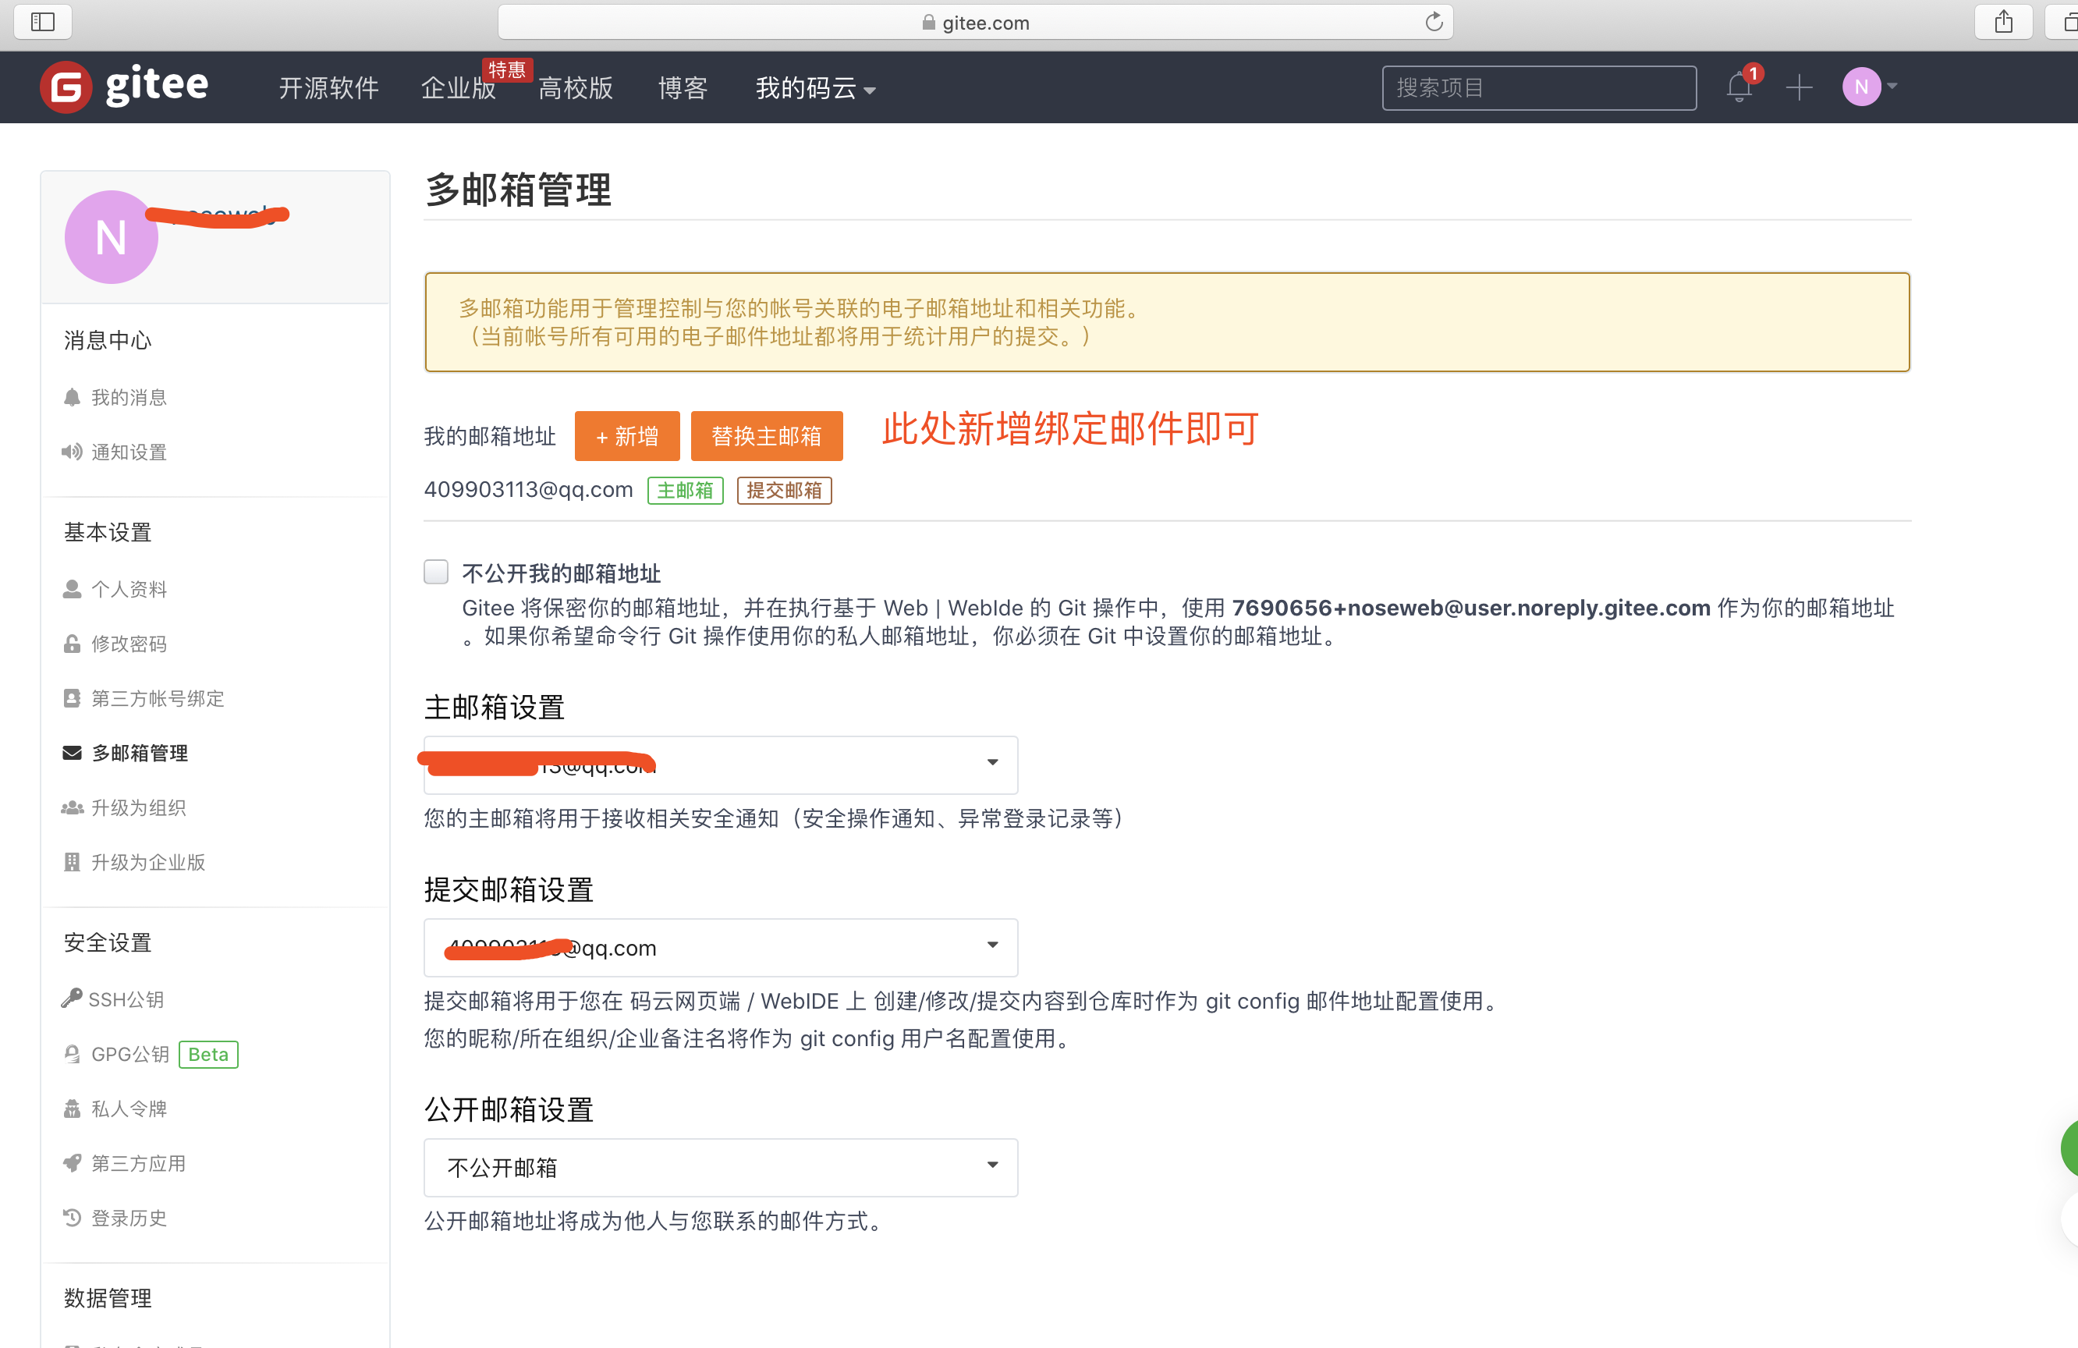
Task: Open 企业版 in top navigation
Action: (x=459, y=88)
